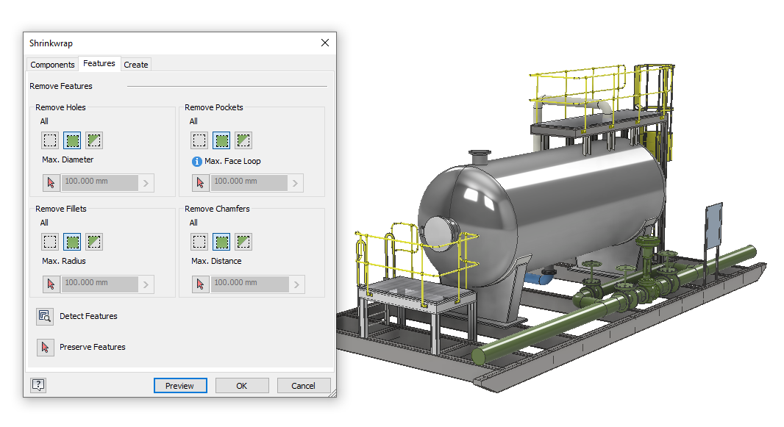The width and height of the screenshot is (784, 427).
Task: Click the red arrow icon beside Max. Radius
Action: click(51, 284)
